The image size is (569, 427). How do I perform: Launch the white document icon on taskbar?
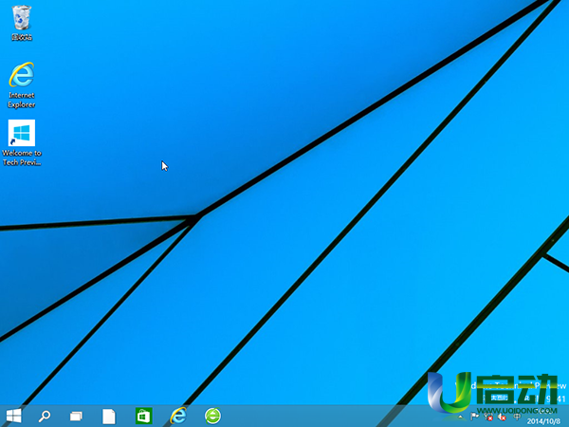(x=109, y=416)
